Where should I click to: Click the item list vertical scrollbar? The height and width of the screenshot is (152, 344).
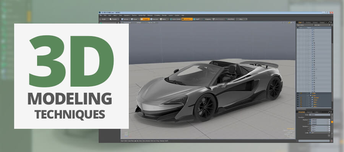[x=331, y=57]
